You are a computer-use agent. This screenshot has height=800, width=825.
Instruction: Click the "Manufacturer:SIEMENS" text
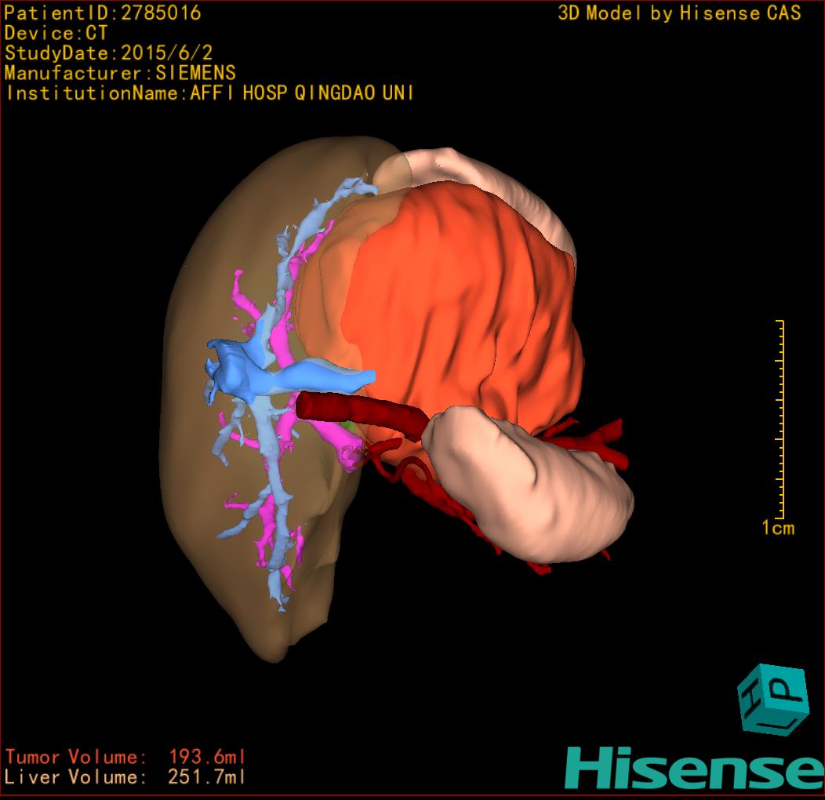coord(120,73)
